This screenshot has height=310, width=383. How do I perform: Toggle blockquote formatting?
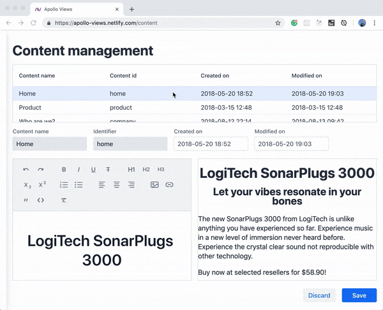tap(26, 200)
